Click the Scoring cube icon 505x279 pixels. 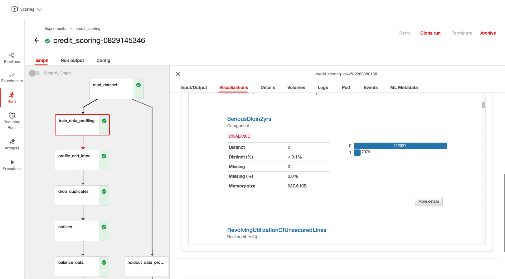point(14,9)
